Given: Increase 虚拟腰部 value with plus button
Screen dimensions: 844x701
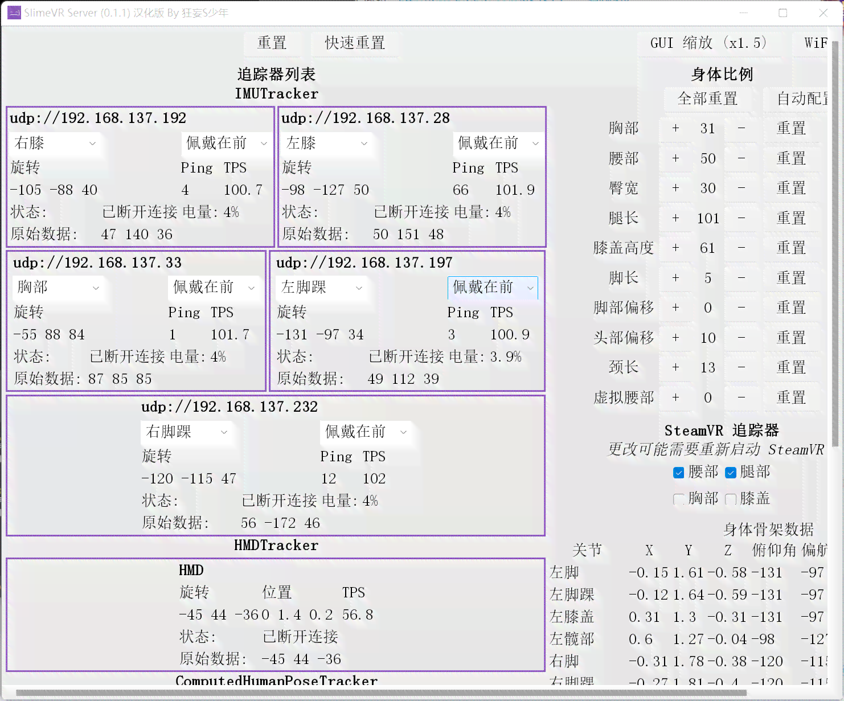Looking at the screenshot, I should pos(675,397).
